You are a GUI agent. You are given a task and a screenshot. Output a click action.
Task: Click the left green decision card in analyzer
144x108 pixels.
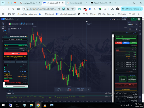point(123,79)
